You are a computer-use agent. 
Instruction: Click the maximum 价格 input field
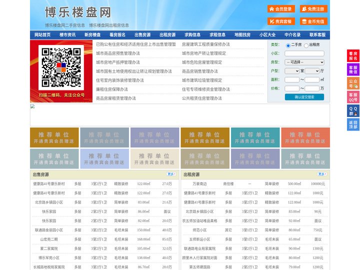click(312, 88)
